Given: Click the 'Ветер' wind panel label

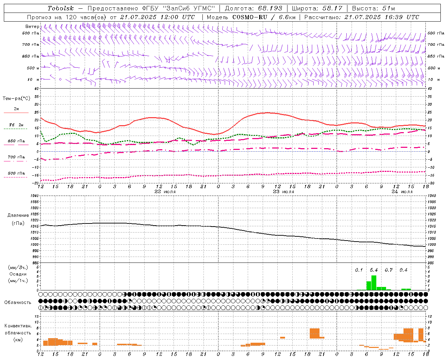Looking at the screenshot, I should tap(32, 26).
